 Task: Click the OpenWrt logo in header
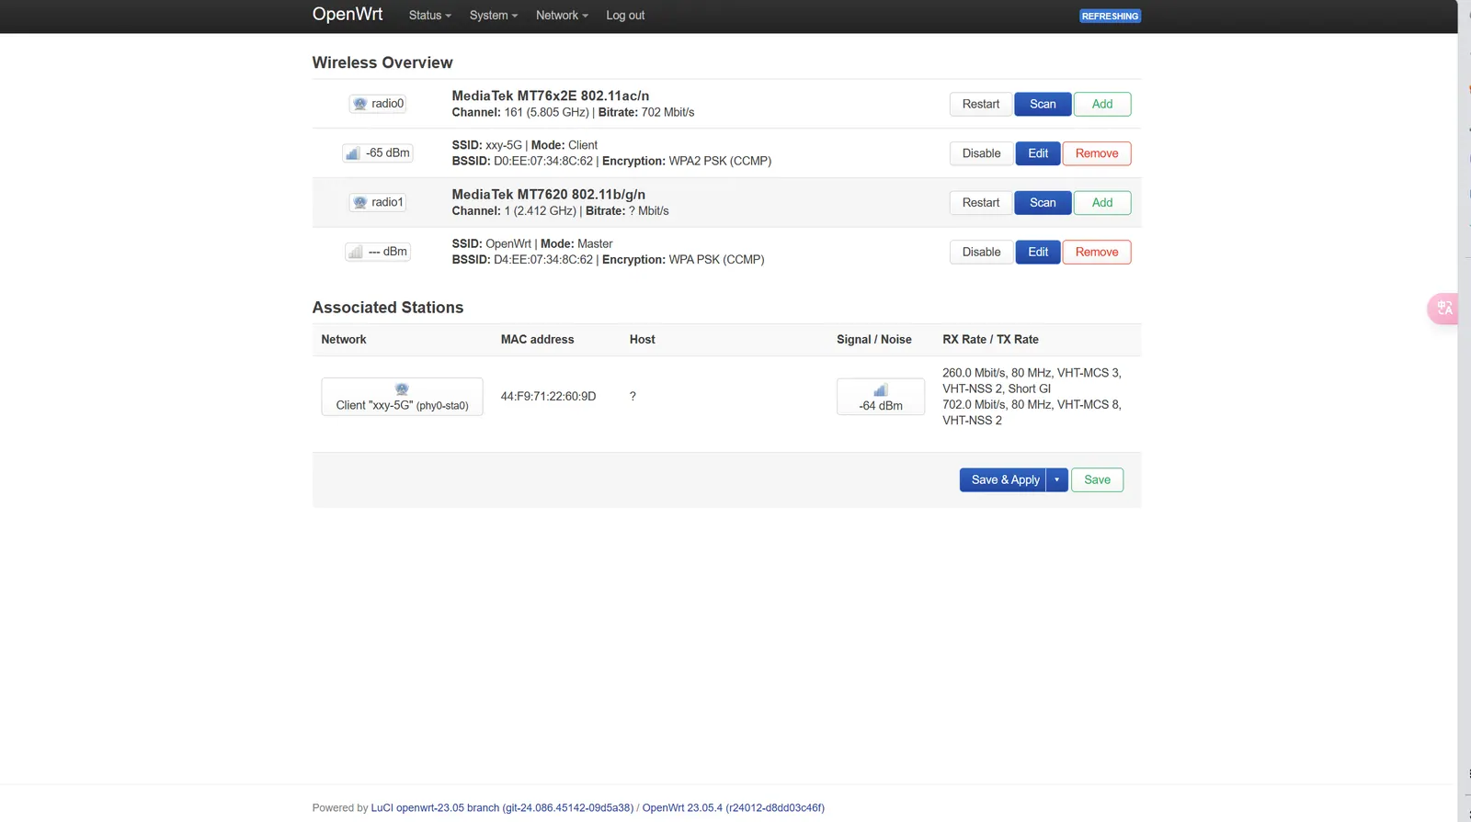coord(348,15)
